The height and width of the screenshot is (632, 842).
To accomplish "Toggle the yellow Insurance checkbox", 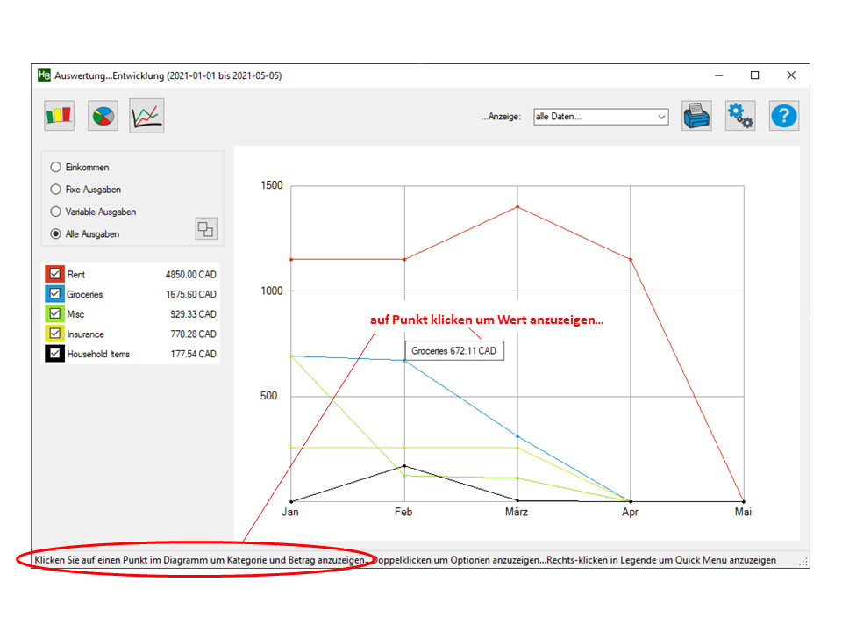I will point(55,334).
